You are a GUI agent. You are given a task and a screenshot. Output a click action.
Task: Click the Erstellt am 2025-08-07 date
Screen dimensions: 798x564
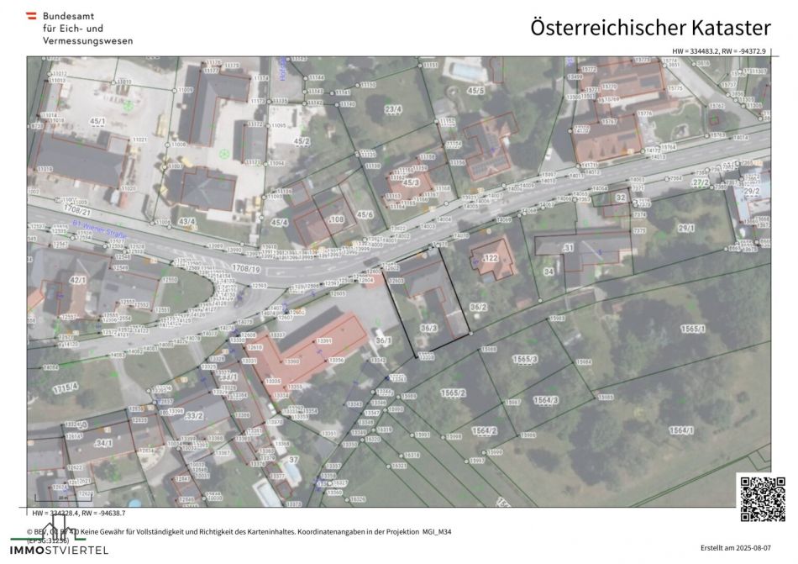736,548
